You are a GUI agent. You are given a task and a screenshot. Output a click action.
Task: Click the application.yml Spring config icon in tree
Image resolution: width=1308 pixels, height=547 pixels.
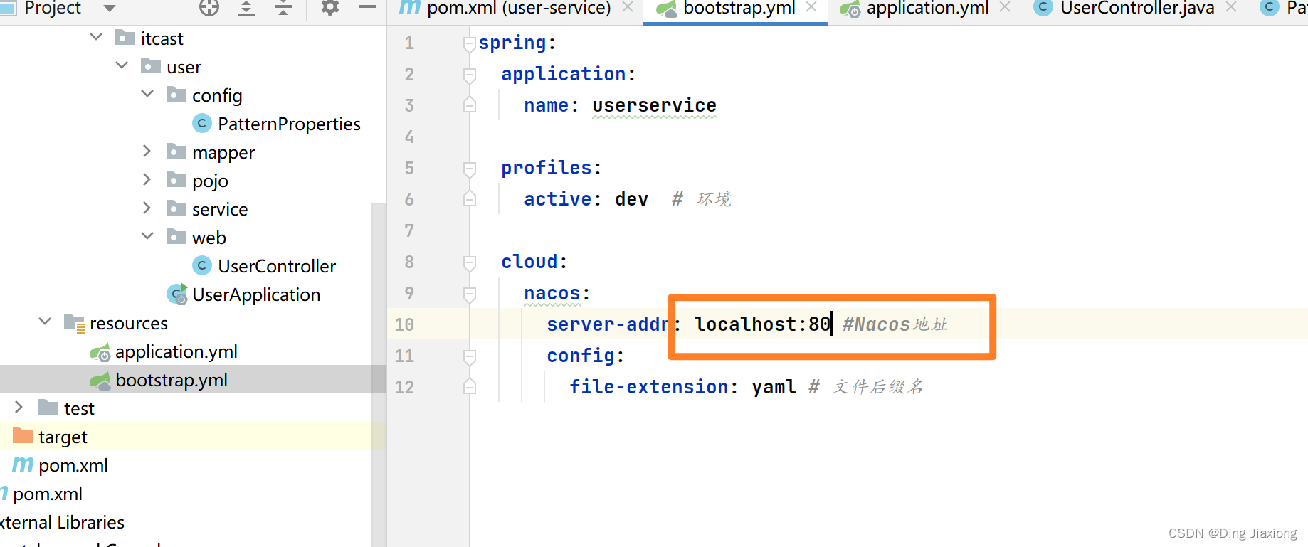100,352
